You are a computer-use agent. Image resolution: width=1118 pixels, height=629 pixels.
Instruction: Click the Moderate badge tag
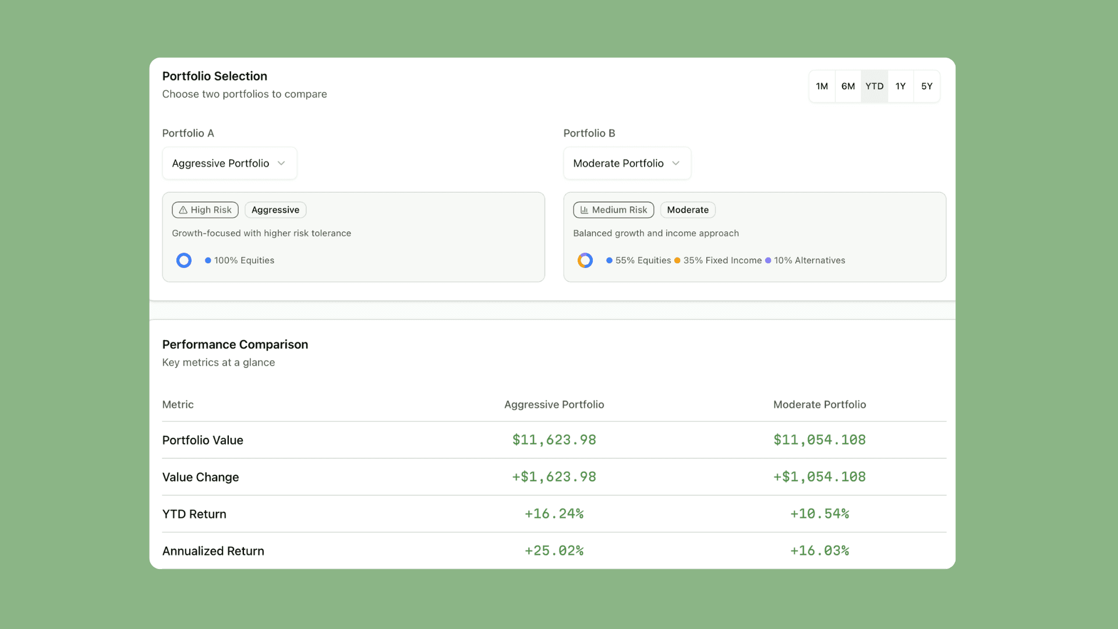pyautogui.click(x=688, y=210)
